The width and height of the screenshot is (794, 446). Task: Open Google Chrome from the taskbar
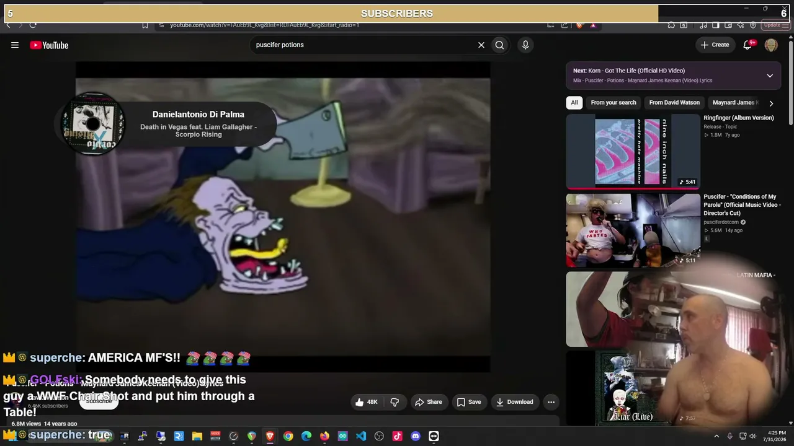[288, 436]
